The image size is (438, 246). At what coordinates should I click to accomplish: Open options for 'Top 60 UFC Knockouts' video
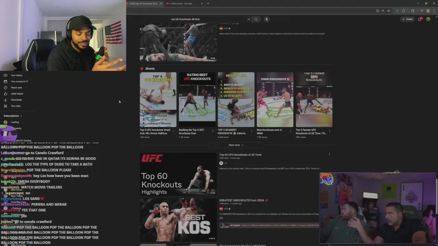click(329, 154)
